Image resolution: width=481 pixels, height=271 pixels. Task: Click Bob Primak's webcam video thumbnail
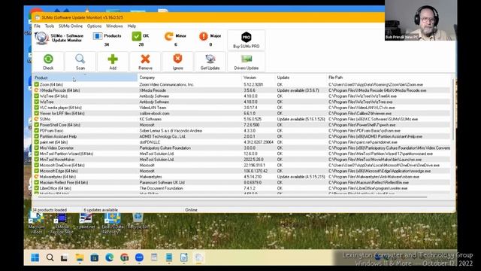coord(420,20)
